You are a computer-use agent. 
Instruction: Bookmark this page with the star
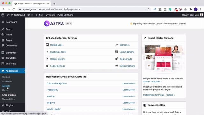click(x=149, y=9)
